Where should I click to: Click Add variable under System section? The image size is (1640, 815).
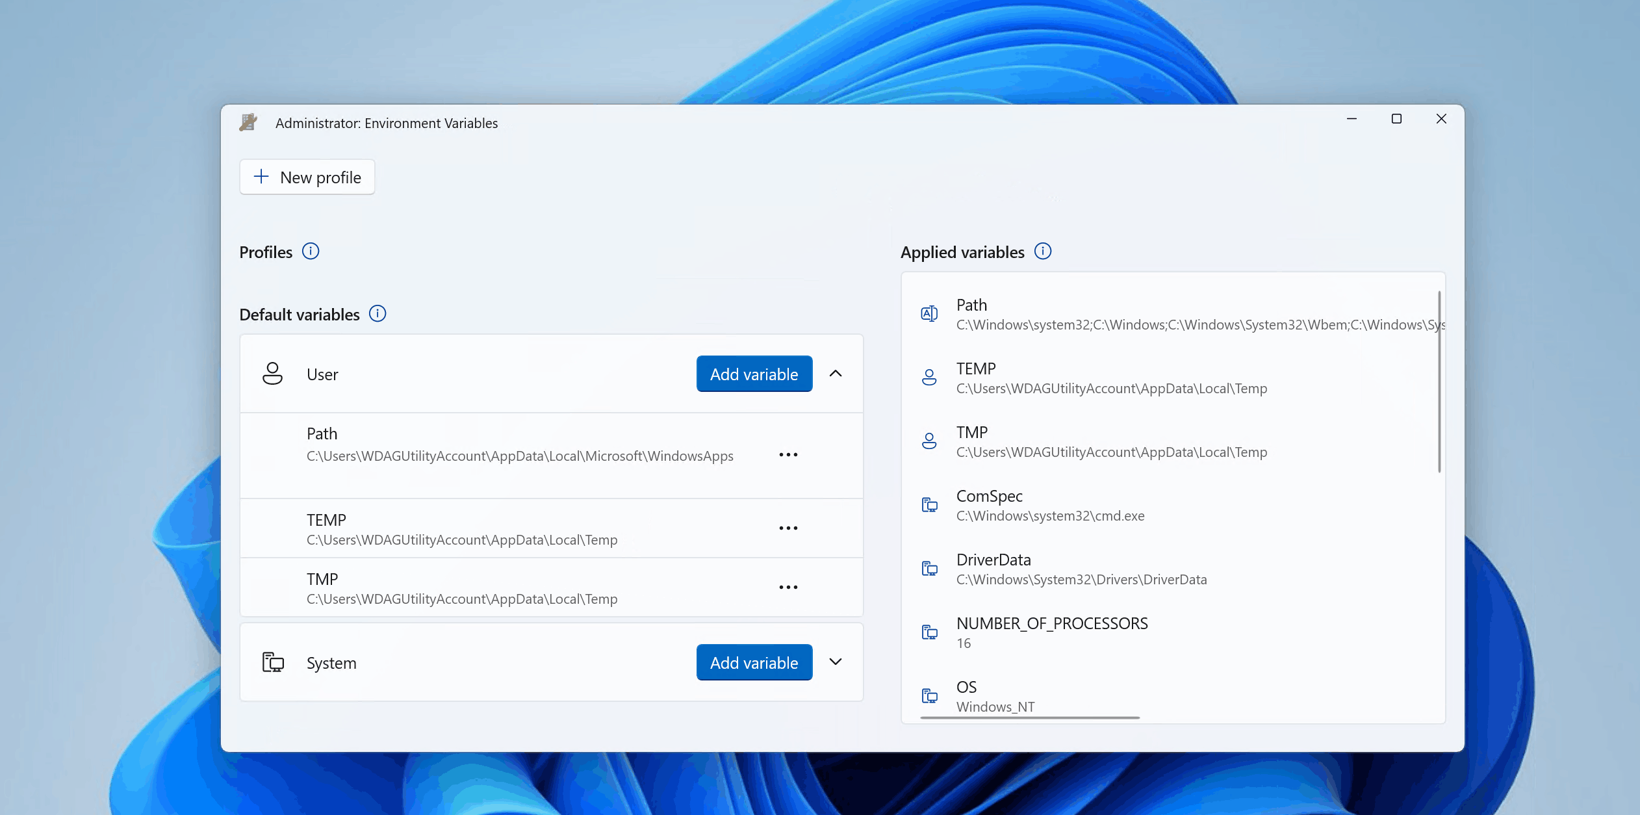(x=753, y=662)
